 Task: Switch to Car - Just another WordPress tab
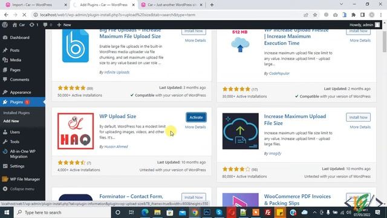point(172,5)
